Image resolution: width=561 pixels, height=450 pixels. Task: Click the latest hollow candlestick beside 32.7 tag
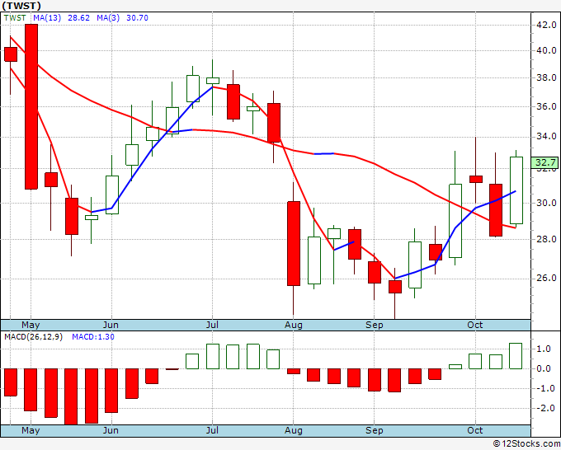click(x=516, y=190)
